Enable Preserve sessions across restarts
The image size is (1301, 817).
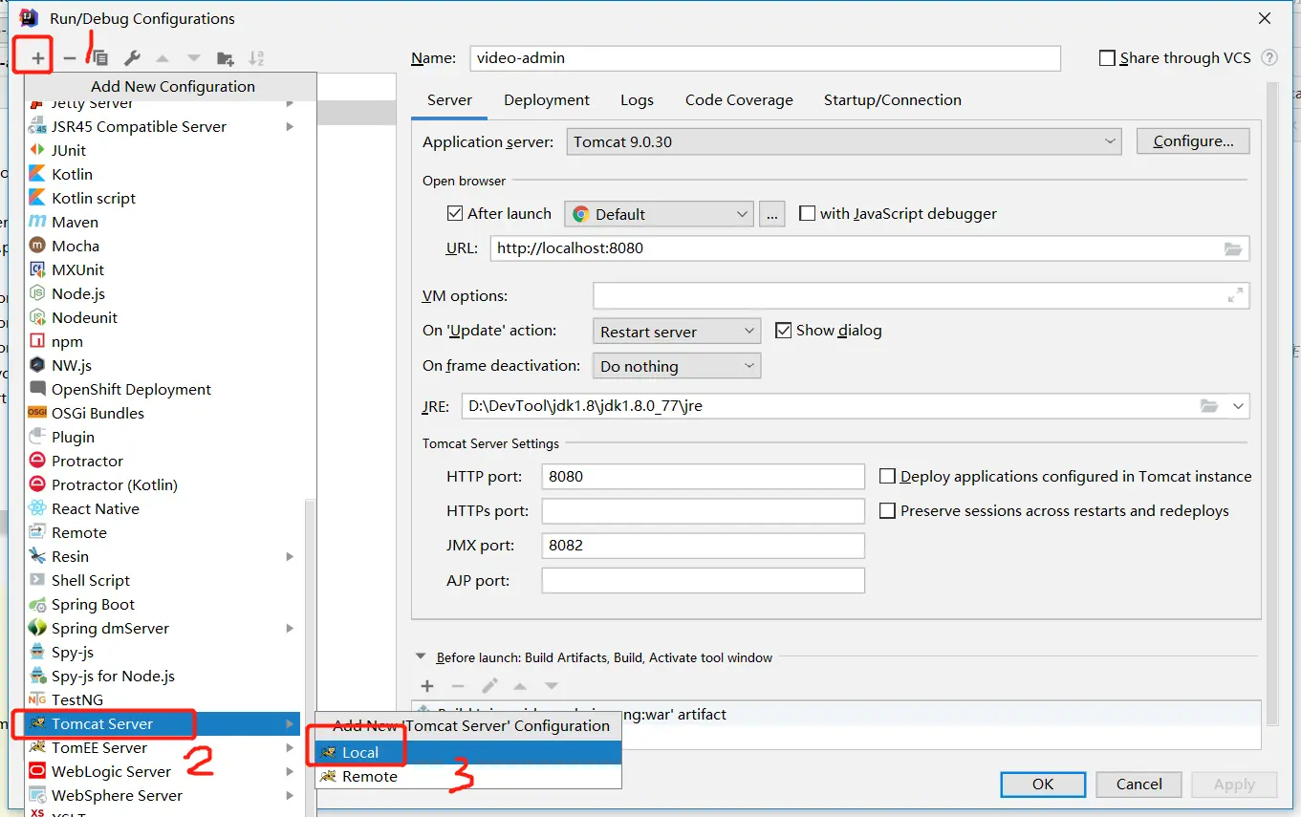point(887,510)
